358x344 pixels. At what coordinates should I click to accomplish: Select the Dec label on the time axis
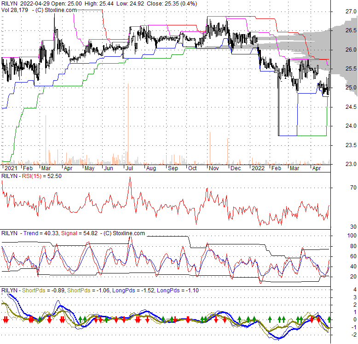(x=236, y=168)
